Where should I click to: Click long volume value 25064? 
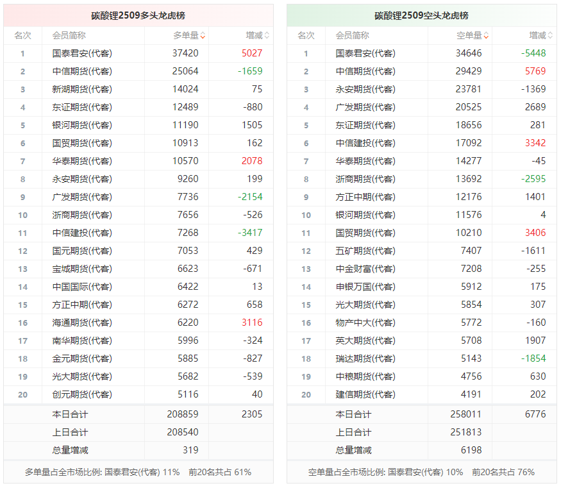185,71
